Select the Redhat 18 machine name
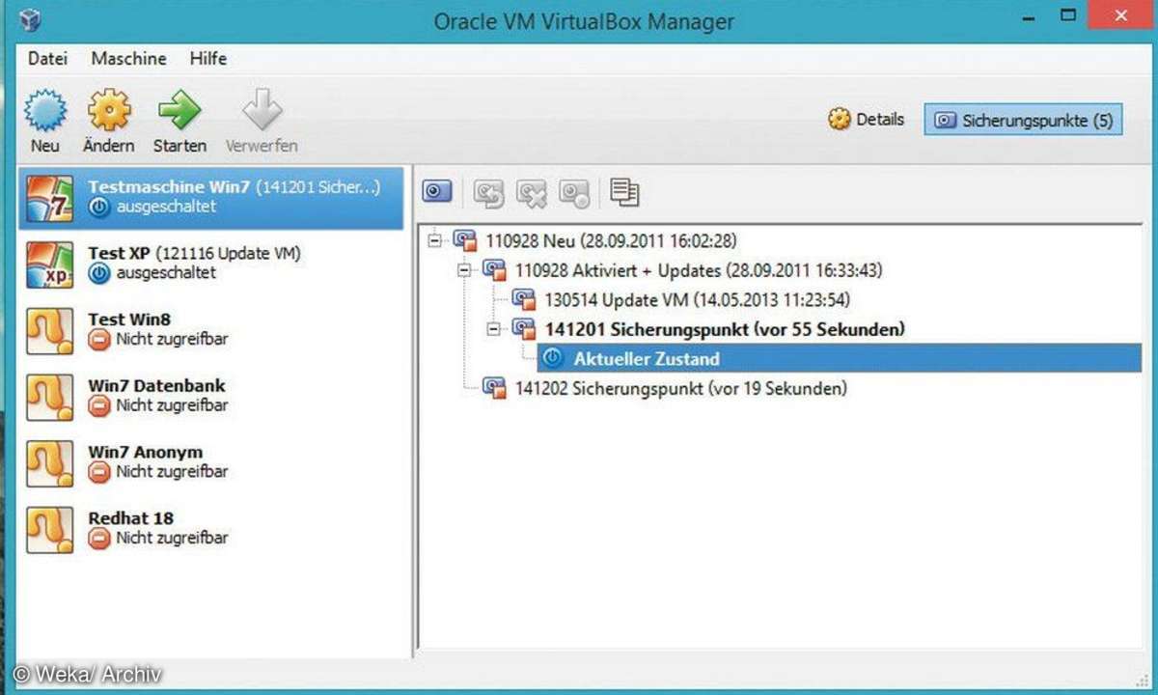Image resolution: width=1158 pixels, height=695 pixels. [130, 518]
